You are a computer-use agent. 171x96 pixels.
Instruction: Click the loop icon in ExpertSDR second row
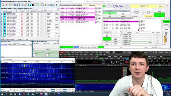point(101,54)
